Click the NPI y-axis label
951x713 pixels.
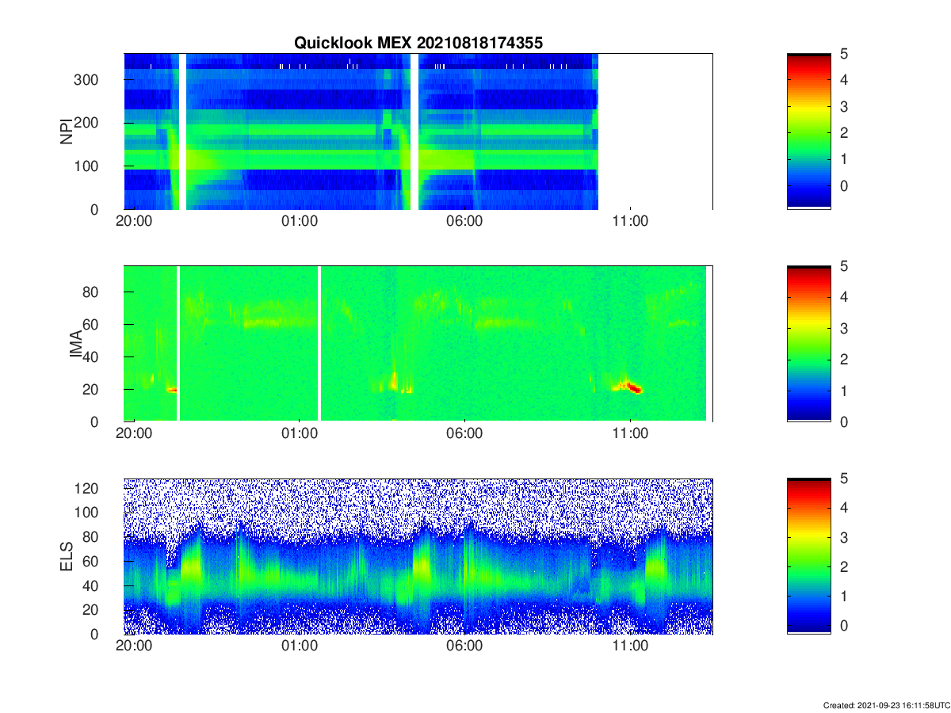[x=67, y=131]
